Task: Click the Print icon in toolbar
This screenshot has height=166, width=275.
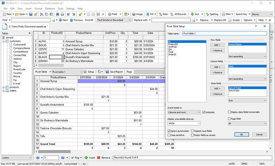Action: tap(62, 14)
